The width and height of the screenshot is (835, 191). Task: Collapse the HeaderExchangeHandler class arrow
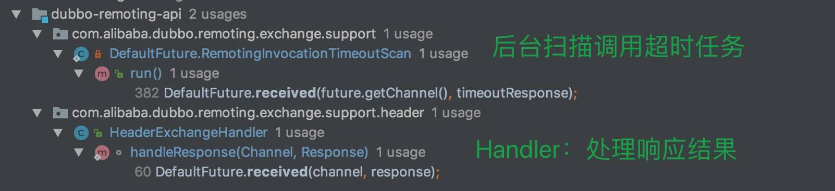click(58, 133)
